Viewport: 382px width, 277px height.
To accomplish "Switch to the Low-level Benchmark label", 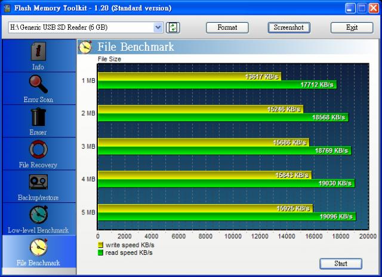I will pyautogui.click(x=38, y=230).
